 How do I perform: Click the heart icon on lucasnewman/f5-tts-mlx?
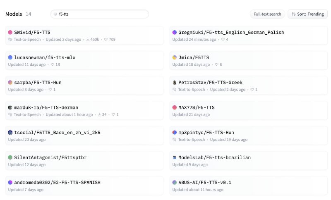[x=53, y=64]
